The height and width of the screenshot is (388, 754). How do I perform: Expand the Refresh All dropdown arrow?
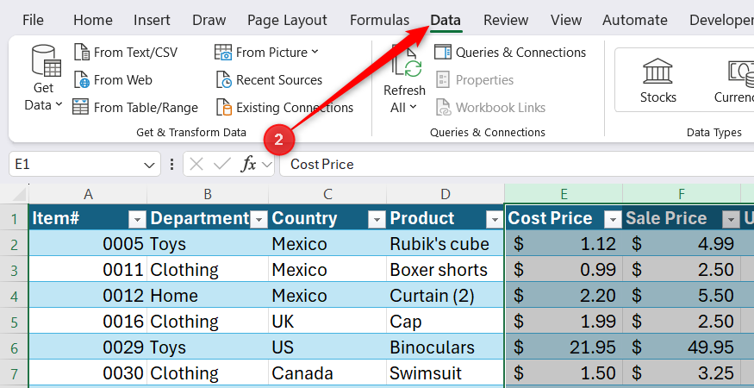pos(413,108)
